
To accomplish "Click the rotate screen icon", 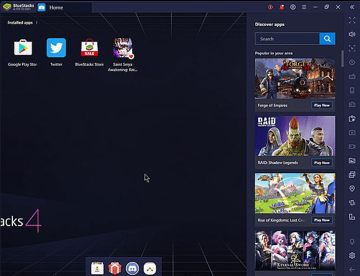I will (352, 217).
